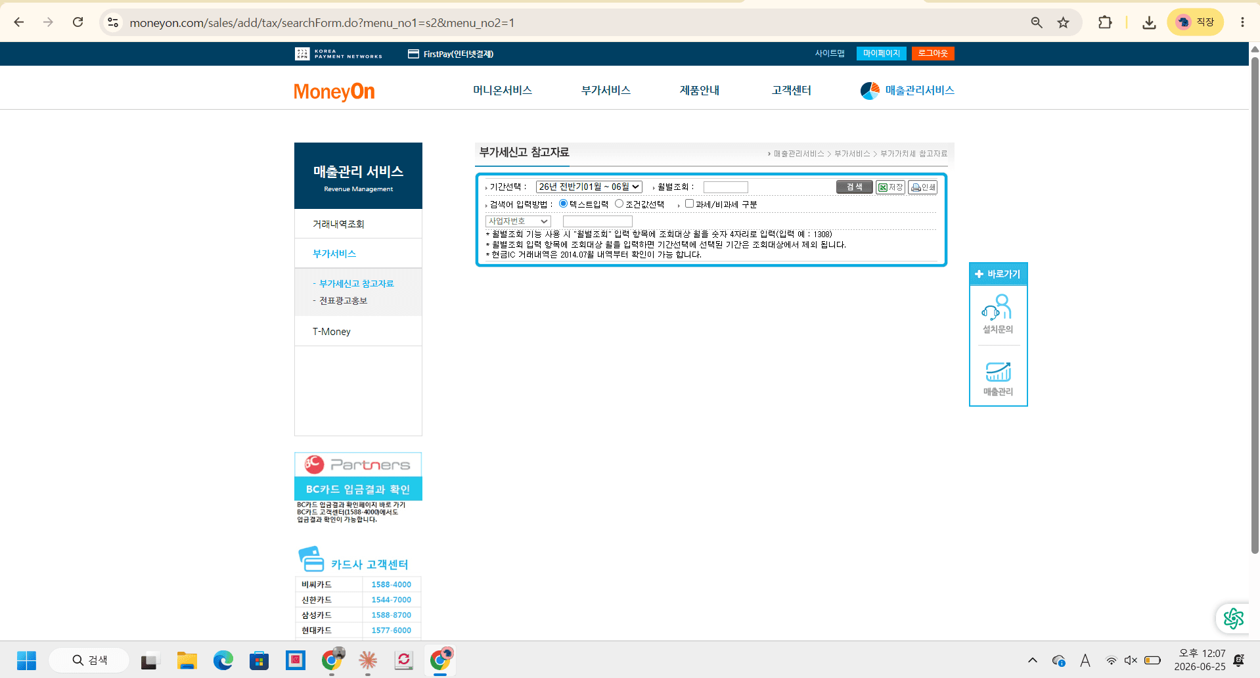Click the address bar URL
The width and height of the screenshot is (1260, 678).
322,23
